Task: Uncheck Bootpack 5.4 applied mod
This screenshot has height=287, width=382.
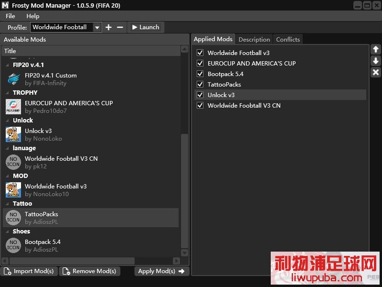Action: pyautogui.click(x=200, y=74)
